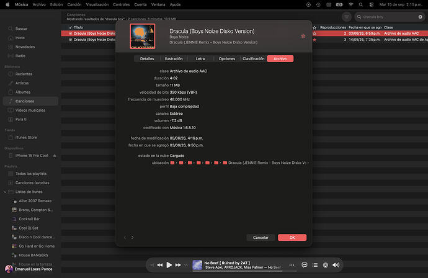Go back to the previous track
428x278 pixels.
tap(160, 265)
